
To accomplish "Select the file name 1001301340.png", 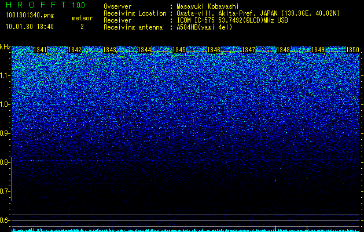I will 30,16.
